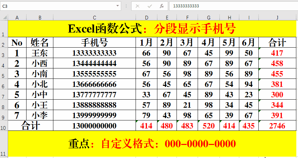
Task: Expand the Name Box dropdown arrow
Action: (x=118, y=6)
